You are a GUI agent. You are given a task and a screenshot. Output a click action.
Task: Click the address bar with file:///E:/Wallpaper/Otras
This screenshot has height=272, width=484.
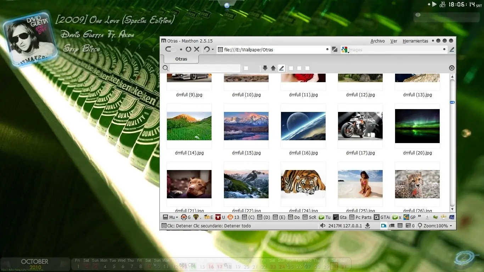274,50
